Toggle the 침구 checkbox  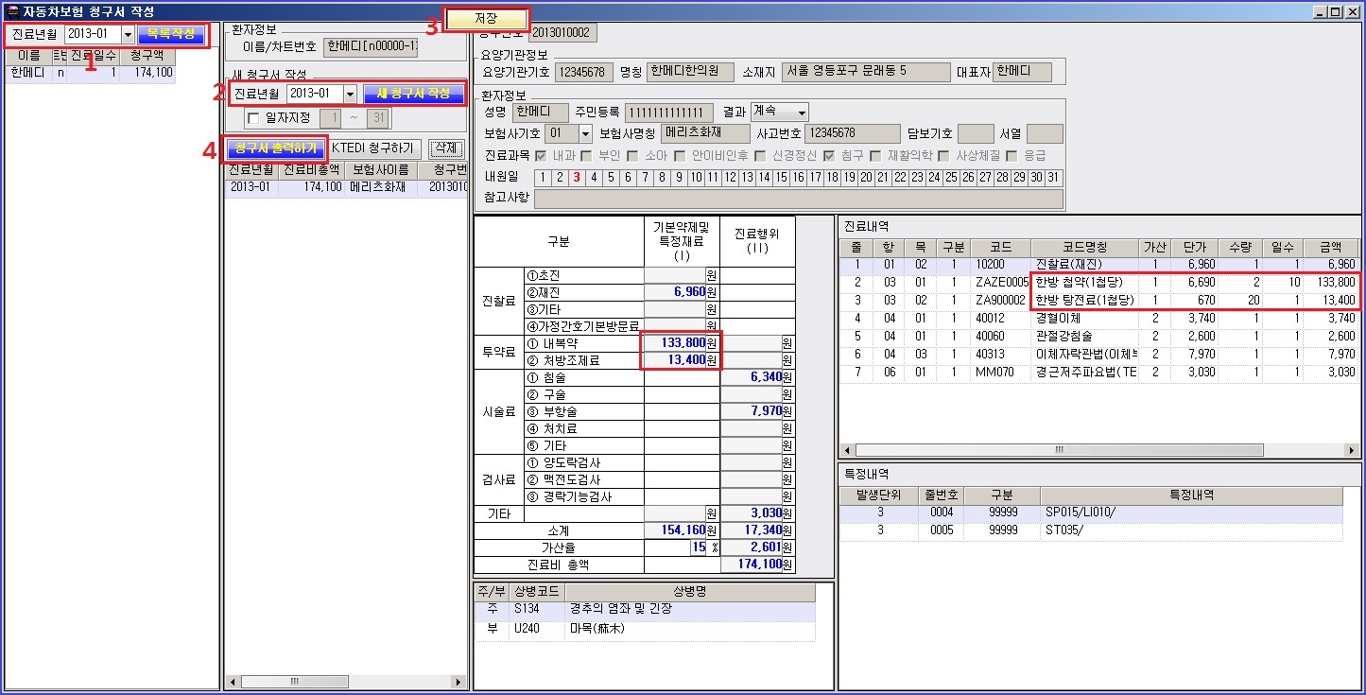pos(829,155)
